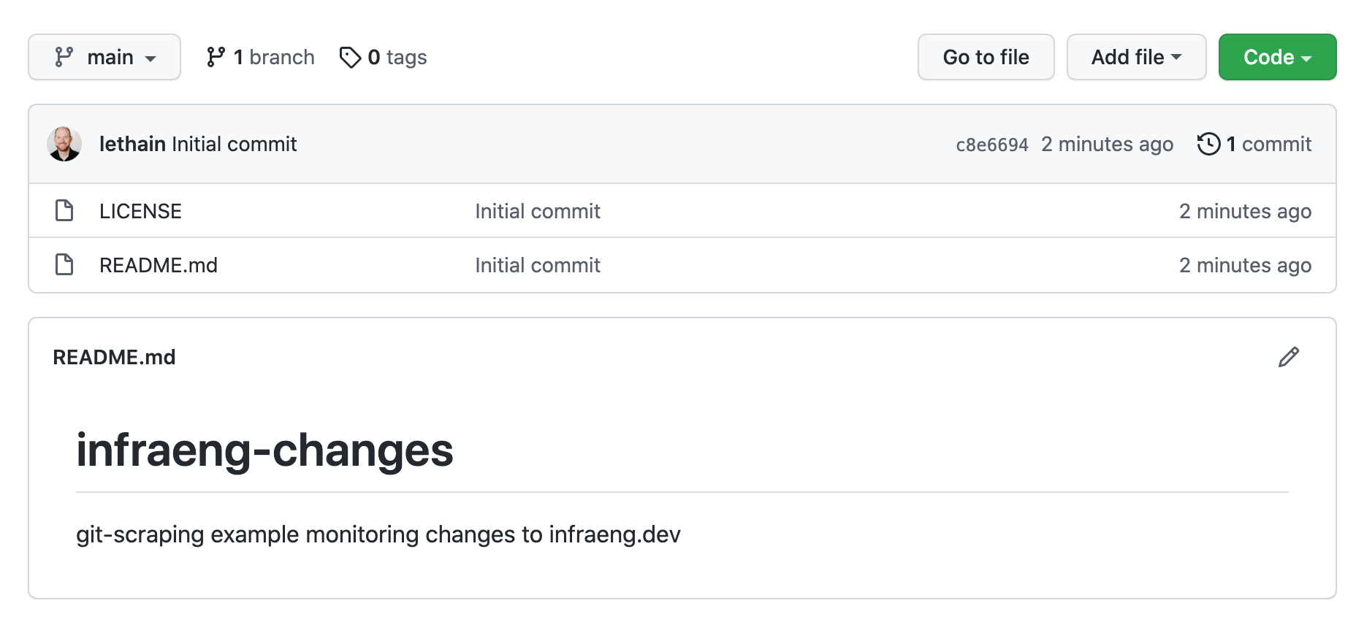Screen dimensions: 1356x622
Task: Open commit hash c8e6694
Action: point(992,145)
